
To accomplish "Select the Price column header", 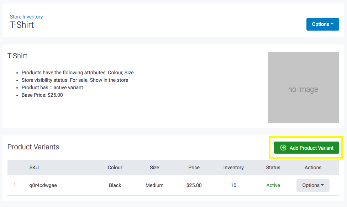I will (194, 168).
